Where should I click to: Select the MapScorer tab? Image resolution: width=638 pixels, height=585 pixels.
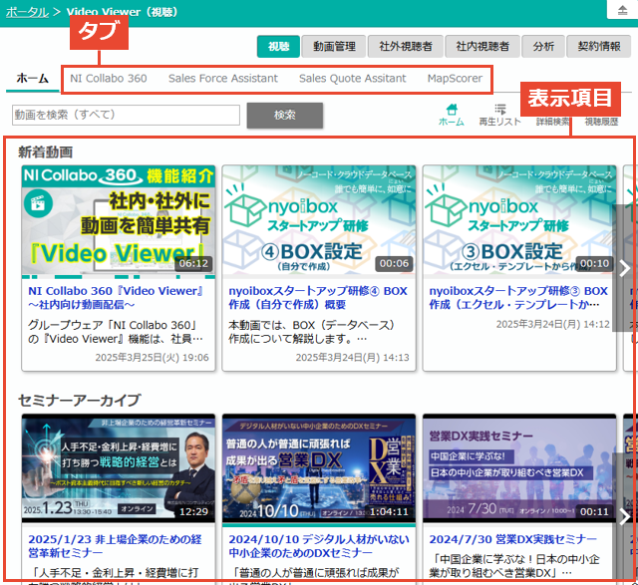click(455, 79)
